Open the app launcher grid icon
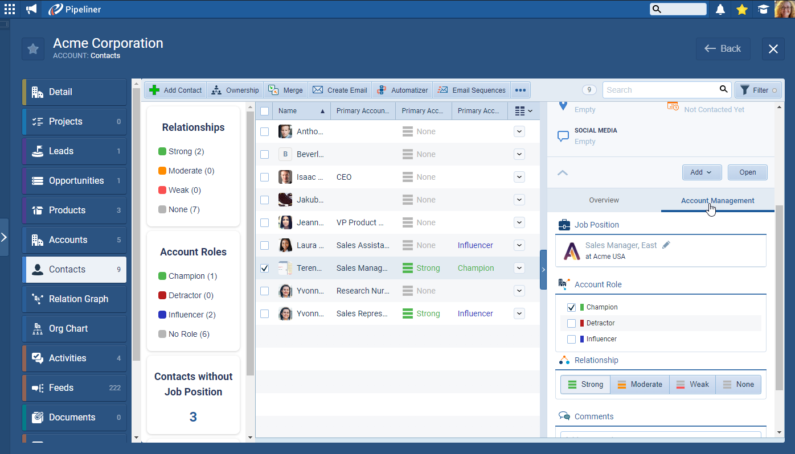This screenshot has height=454, width=795. [x=10, y=9]
